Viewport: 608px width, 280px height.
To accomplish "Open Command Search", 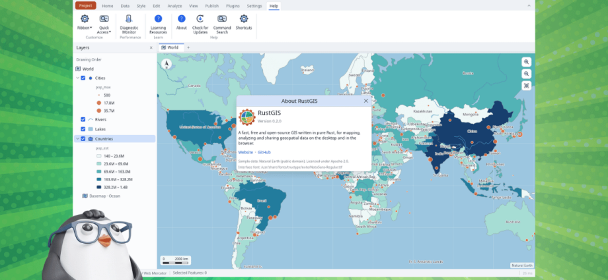I will click(222, 24).
